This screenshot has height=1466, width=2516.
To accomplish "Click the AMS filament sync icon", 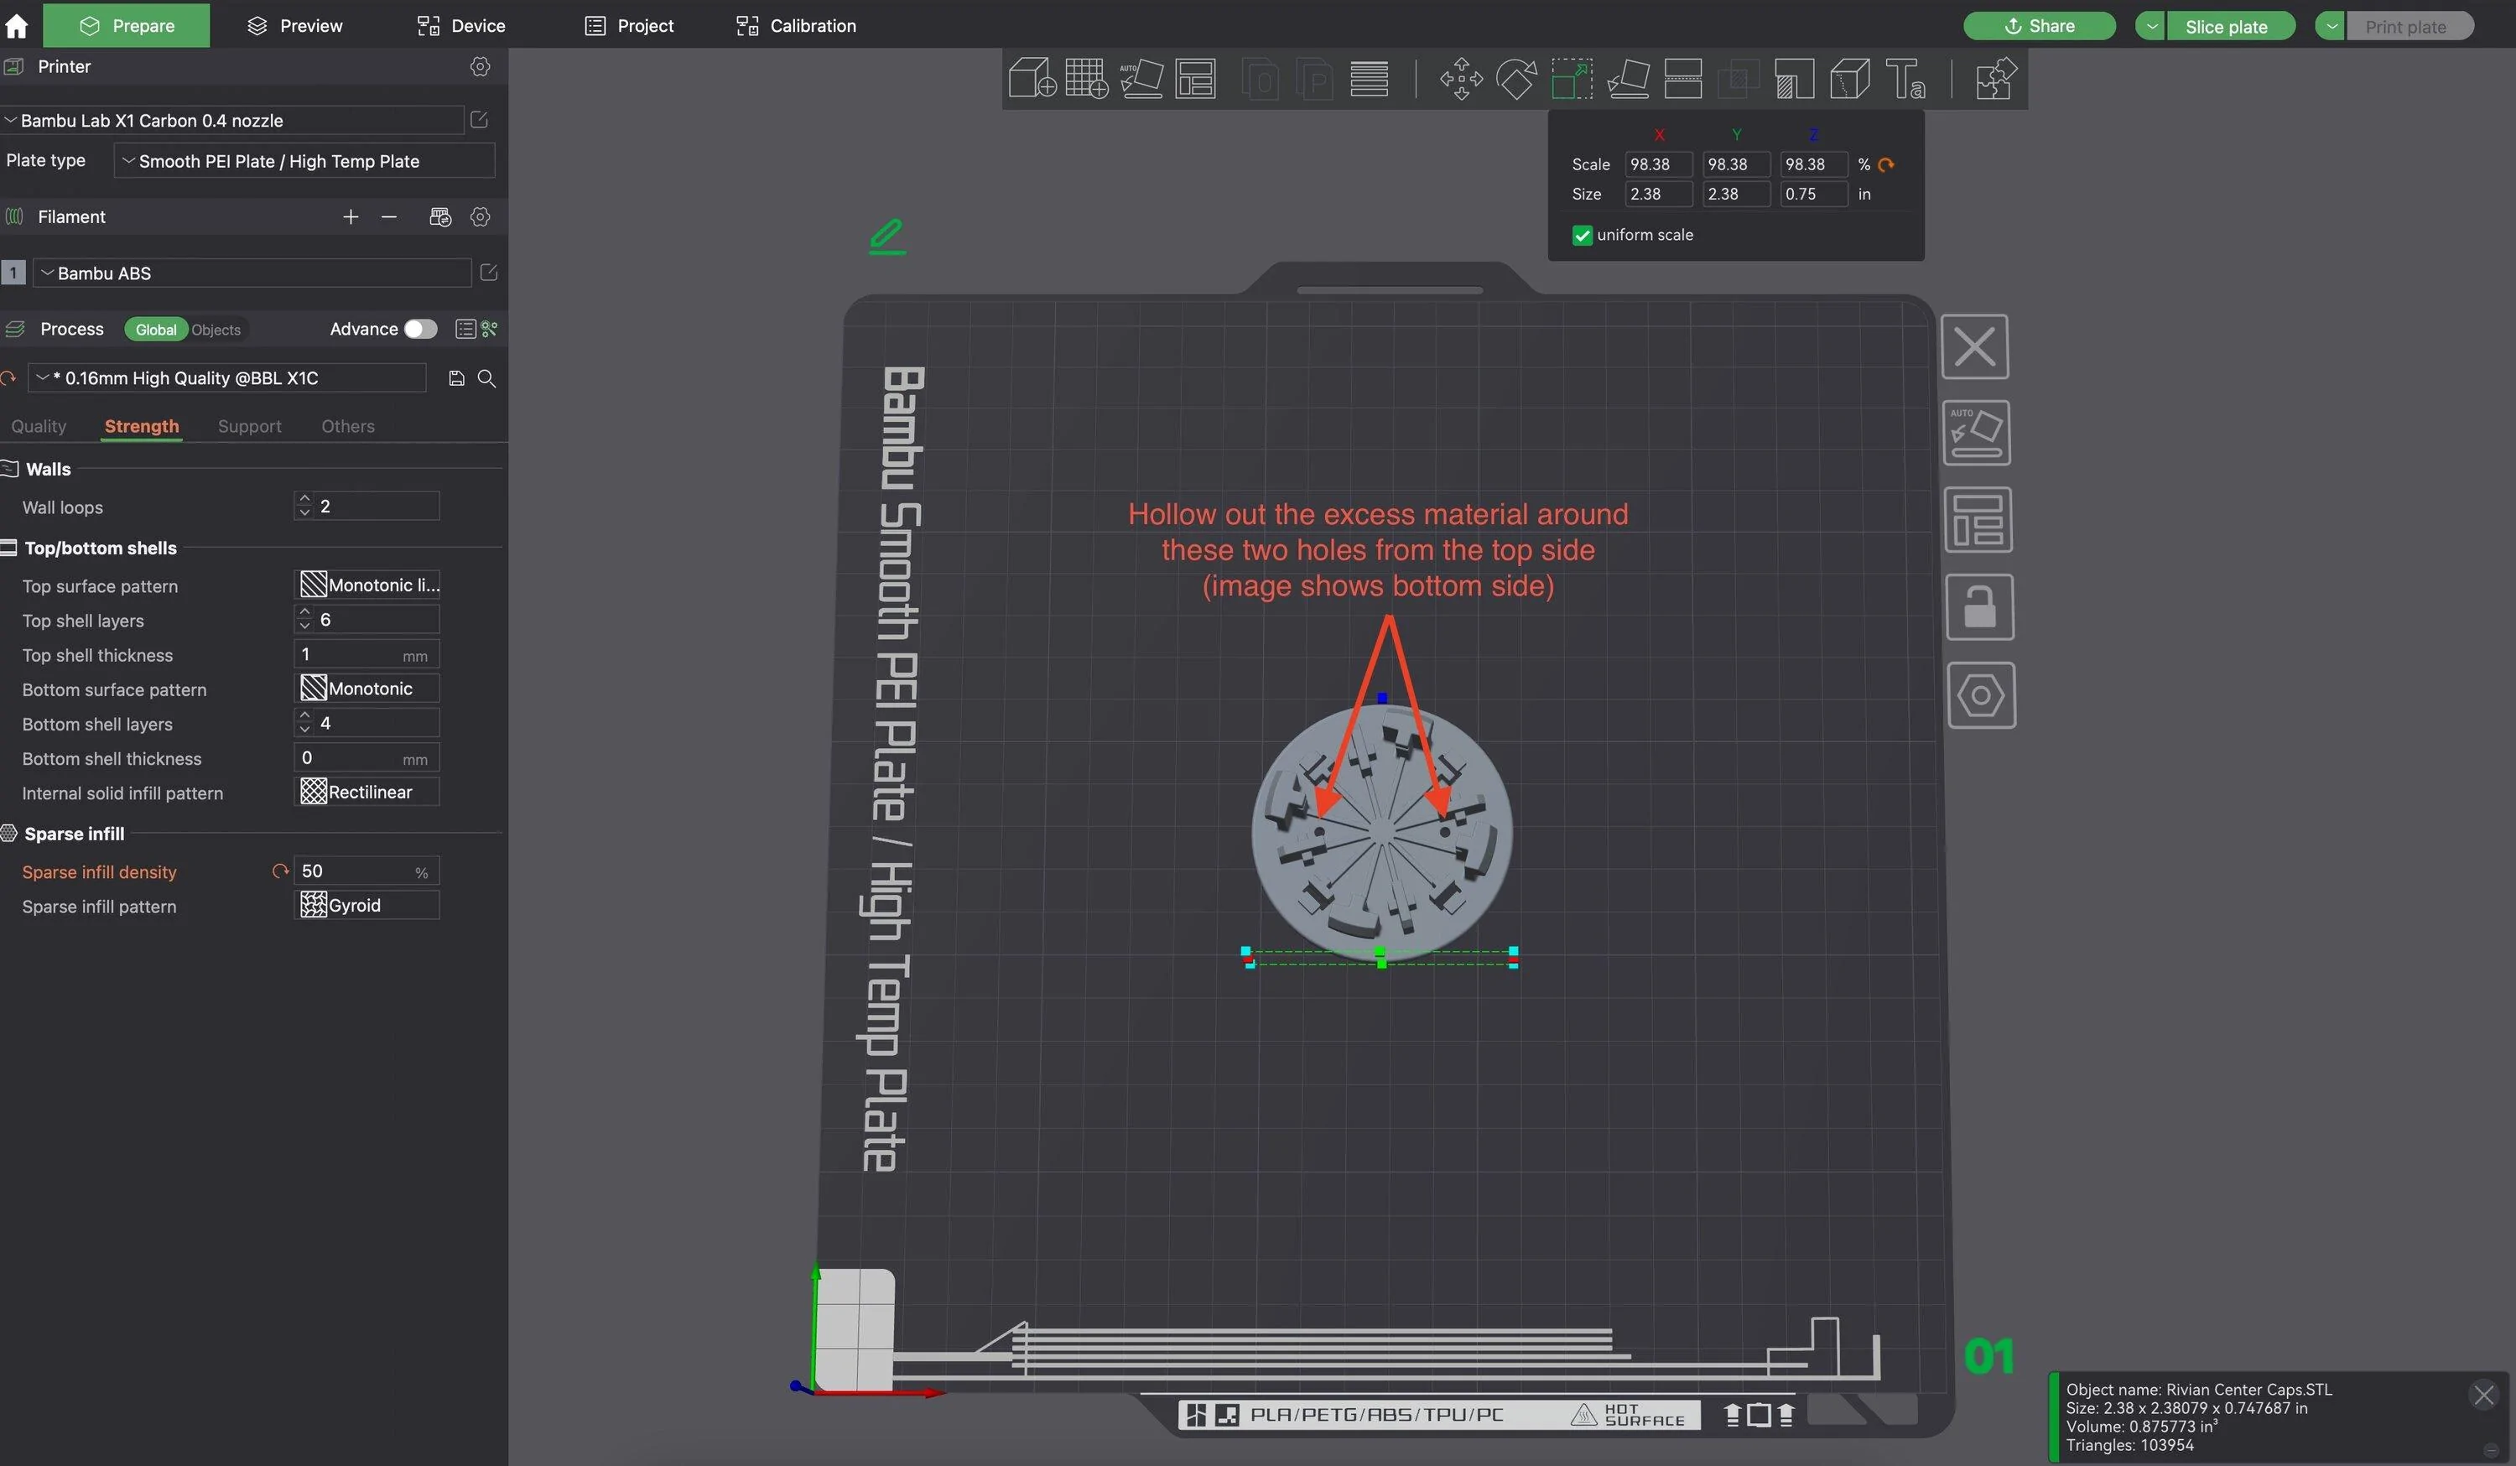I will pos(440,216).
